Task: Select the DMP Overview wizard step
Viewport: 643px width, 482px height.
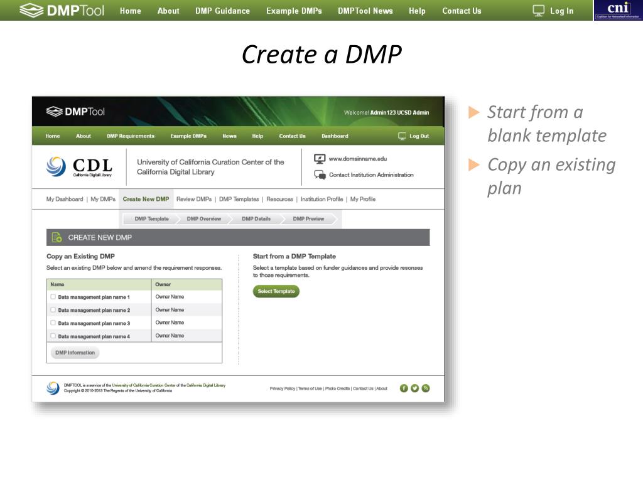Action: click(x=204, y=219)
